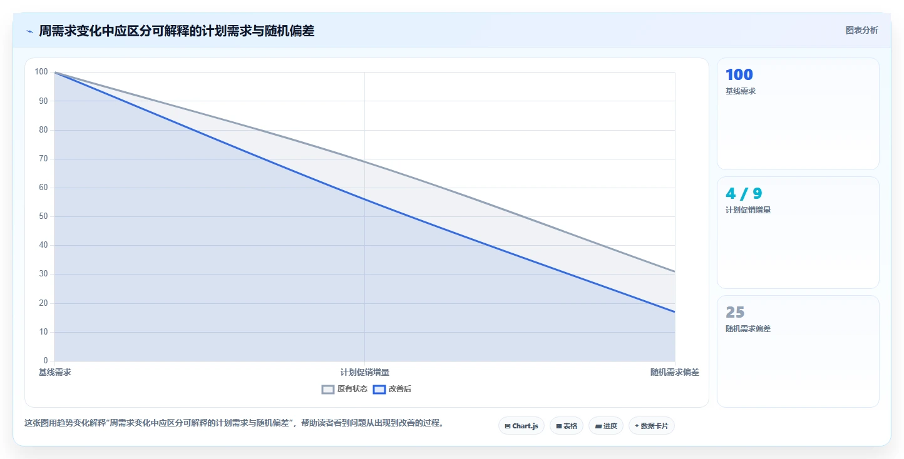The width and height of the screenshot is (904, 459).
Task: Click the 图表分析 label in the header
Action: coord(861,30)
